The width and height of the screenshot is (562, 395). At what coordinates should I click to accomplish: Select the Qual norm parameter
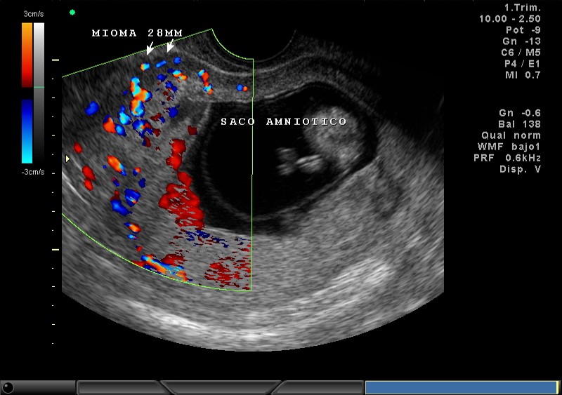tap(511, 135)
